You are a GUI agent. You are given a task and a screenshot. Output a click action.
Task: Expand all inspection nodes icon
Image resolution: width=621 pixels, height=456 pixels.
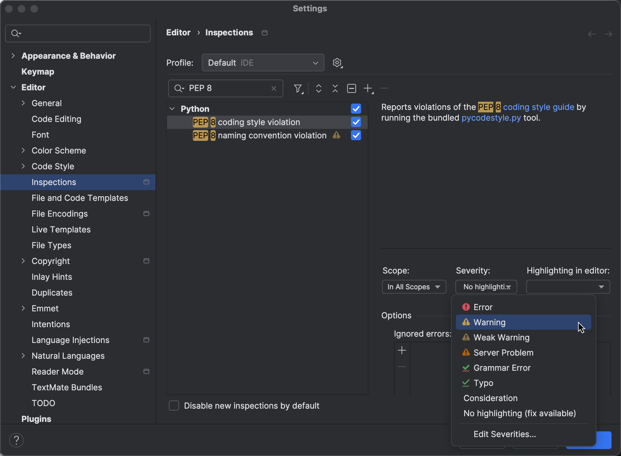[319, 88]
